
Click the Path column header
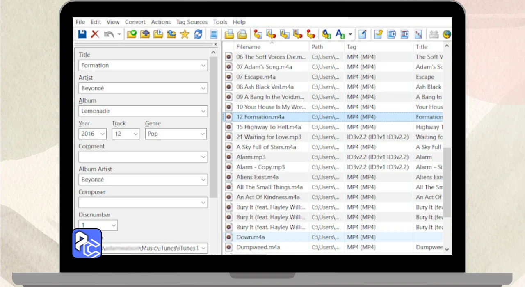tap(317, 47)
